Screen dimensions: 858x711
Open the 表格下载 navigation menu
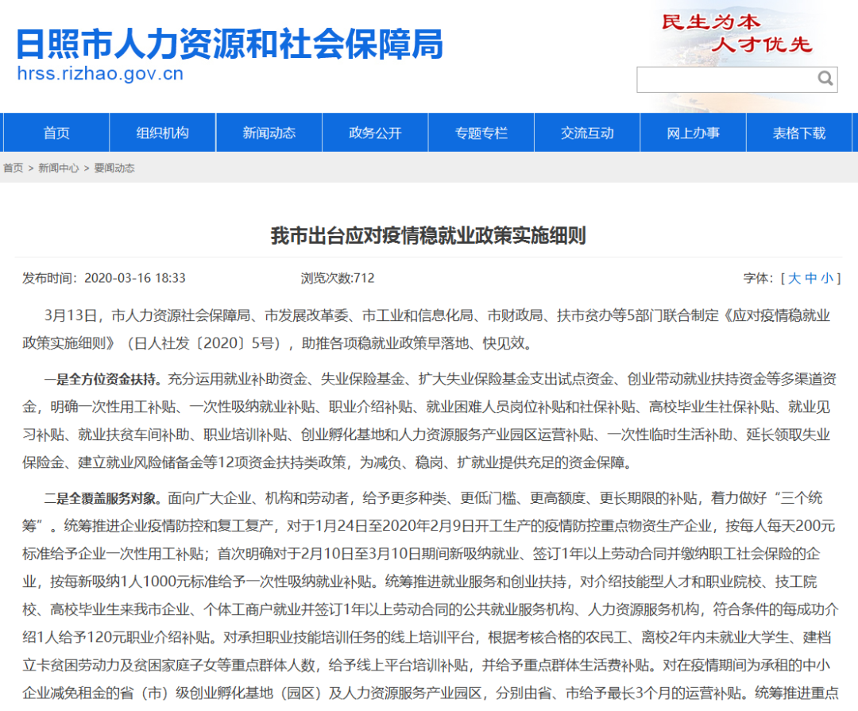point(799,133)
